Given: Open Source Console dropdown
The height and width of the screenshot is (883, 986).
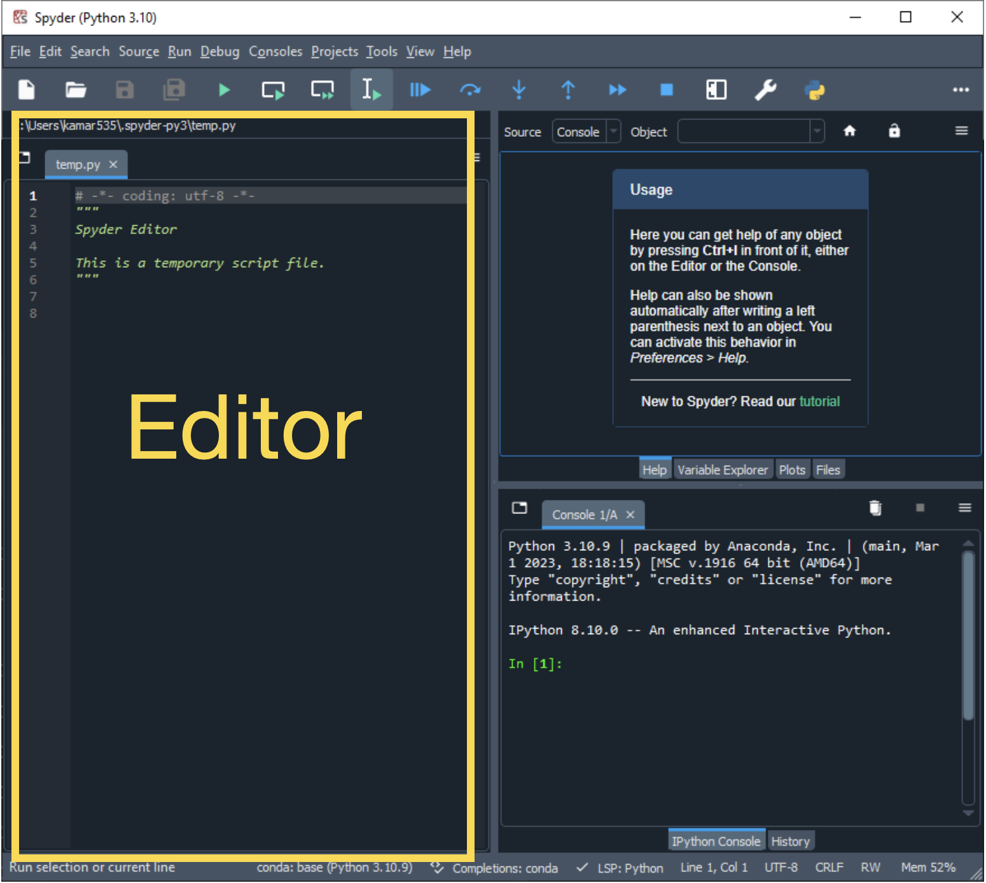Looking at the screenshot, I should [x=586, y=132].
